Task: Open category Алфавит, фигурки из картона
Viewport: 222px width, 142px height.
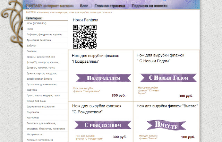Action: [x=44, y=35]
